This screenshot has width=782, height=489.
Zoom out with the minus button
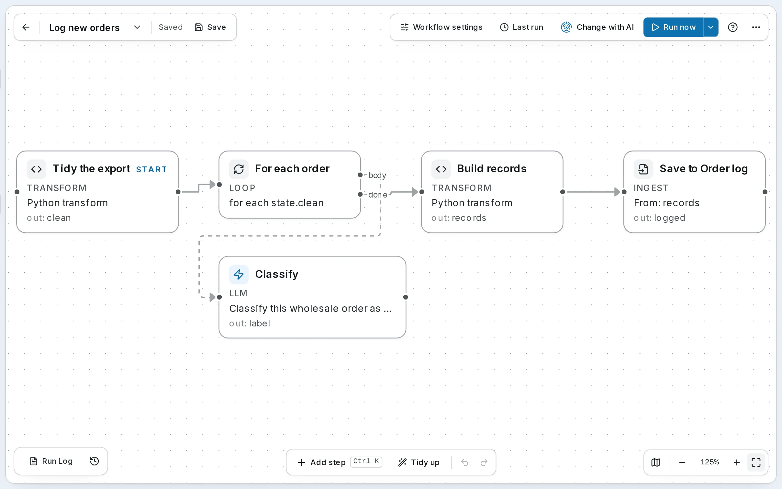point(682,462)
